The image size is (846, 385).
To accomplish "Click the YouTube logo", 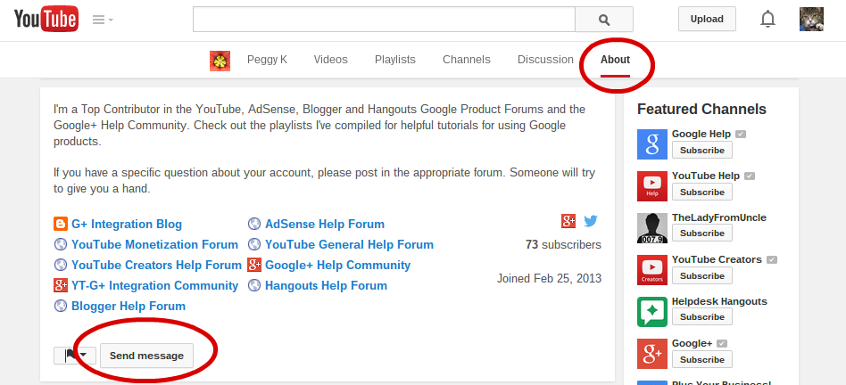I will [46, 20].
